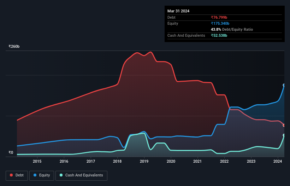Click the blue Equity legend dot

coord(35,175)
